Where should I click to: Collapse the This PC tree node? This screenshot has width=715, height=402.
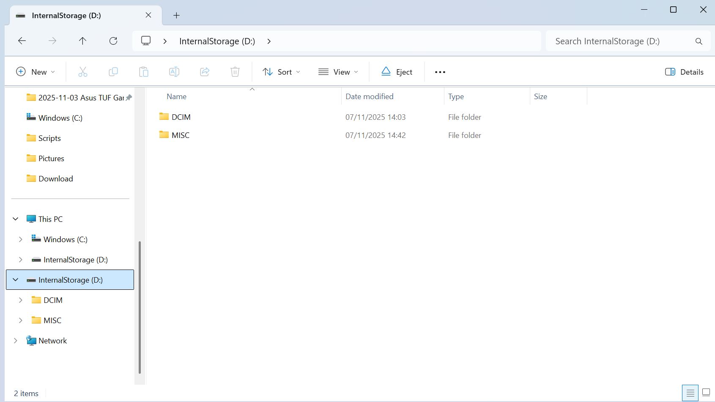pos(16,219)
